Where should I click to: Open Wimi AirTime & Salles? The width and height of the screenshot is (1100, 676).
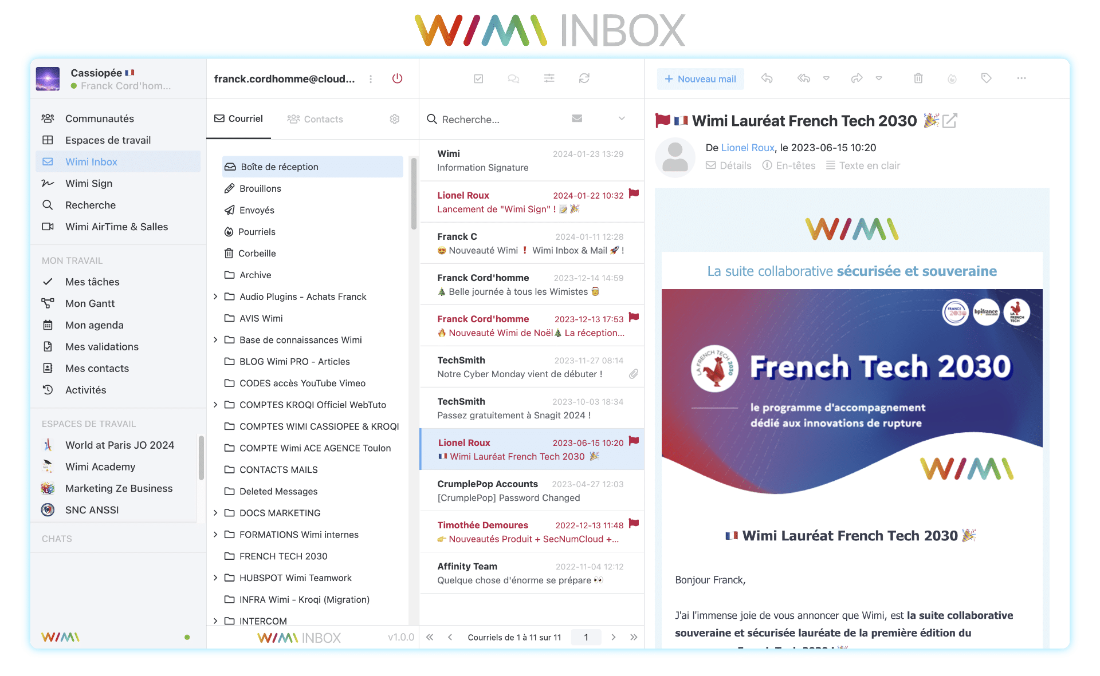point(118,227)
